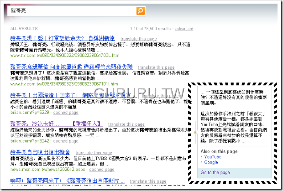The height and width of the screenshot is (191, 283).
Task: Translate the first search result page
Action: pos(138,39)
